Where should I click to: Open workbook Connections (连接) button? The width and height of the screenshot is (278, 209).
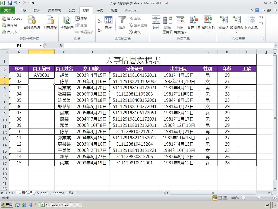pos(81,18)
